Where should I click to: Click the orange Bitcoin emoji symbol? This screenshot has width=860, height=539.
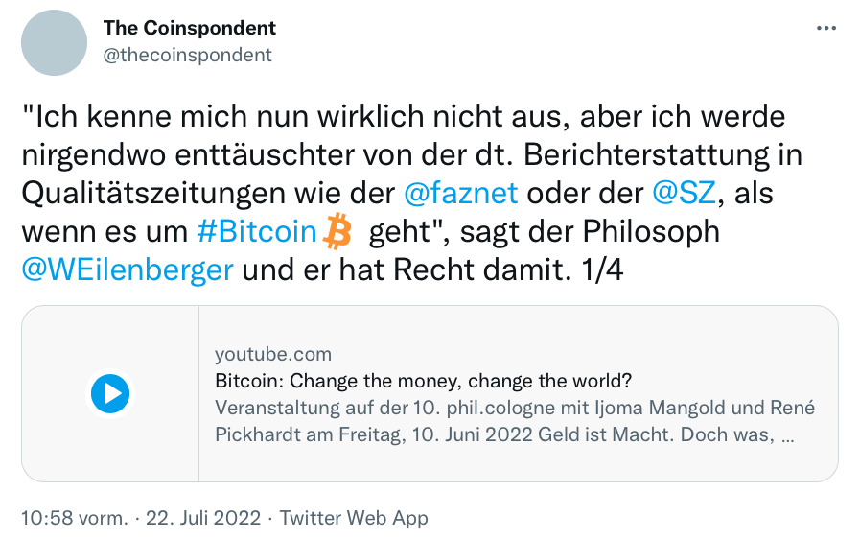[337, 231]
